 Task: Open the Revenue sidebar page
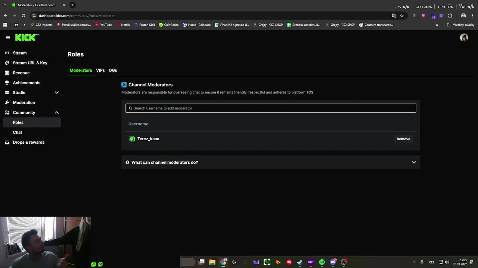21,73
